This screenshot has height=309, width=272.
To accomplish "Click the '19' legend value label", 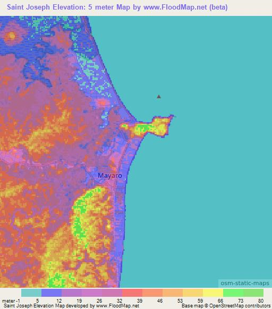I will (x=79, y=301).
